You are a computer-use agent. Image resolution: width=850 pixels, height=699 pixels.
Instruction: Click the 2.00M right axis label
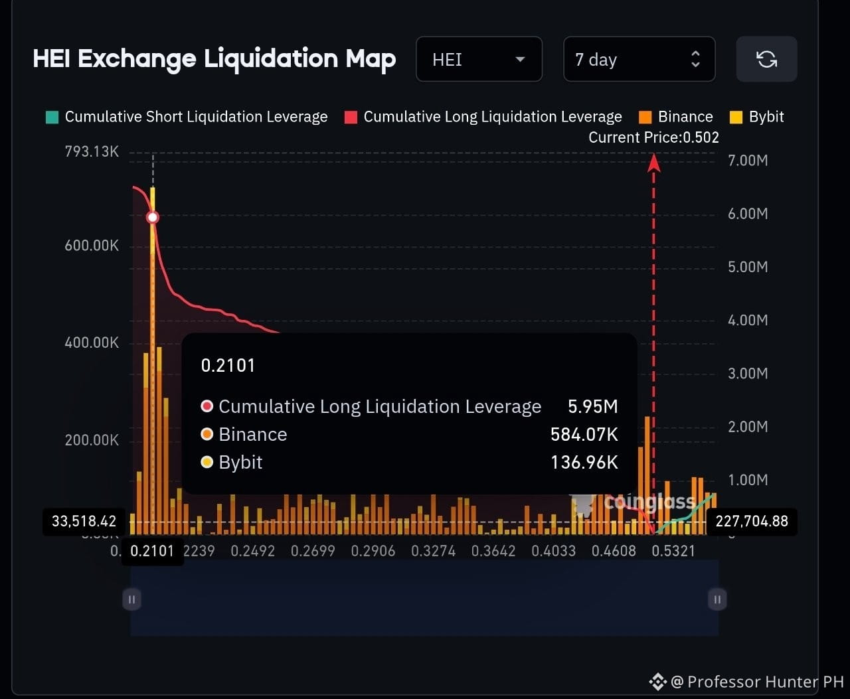tap(748, 426)
